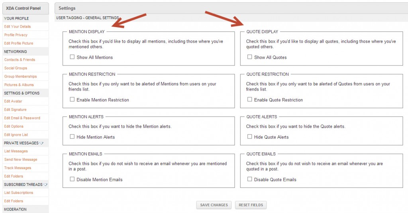Enable the Show All Mentions checkbox
The image size is (408, 213).
(72, 57)
